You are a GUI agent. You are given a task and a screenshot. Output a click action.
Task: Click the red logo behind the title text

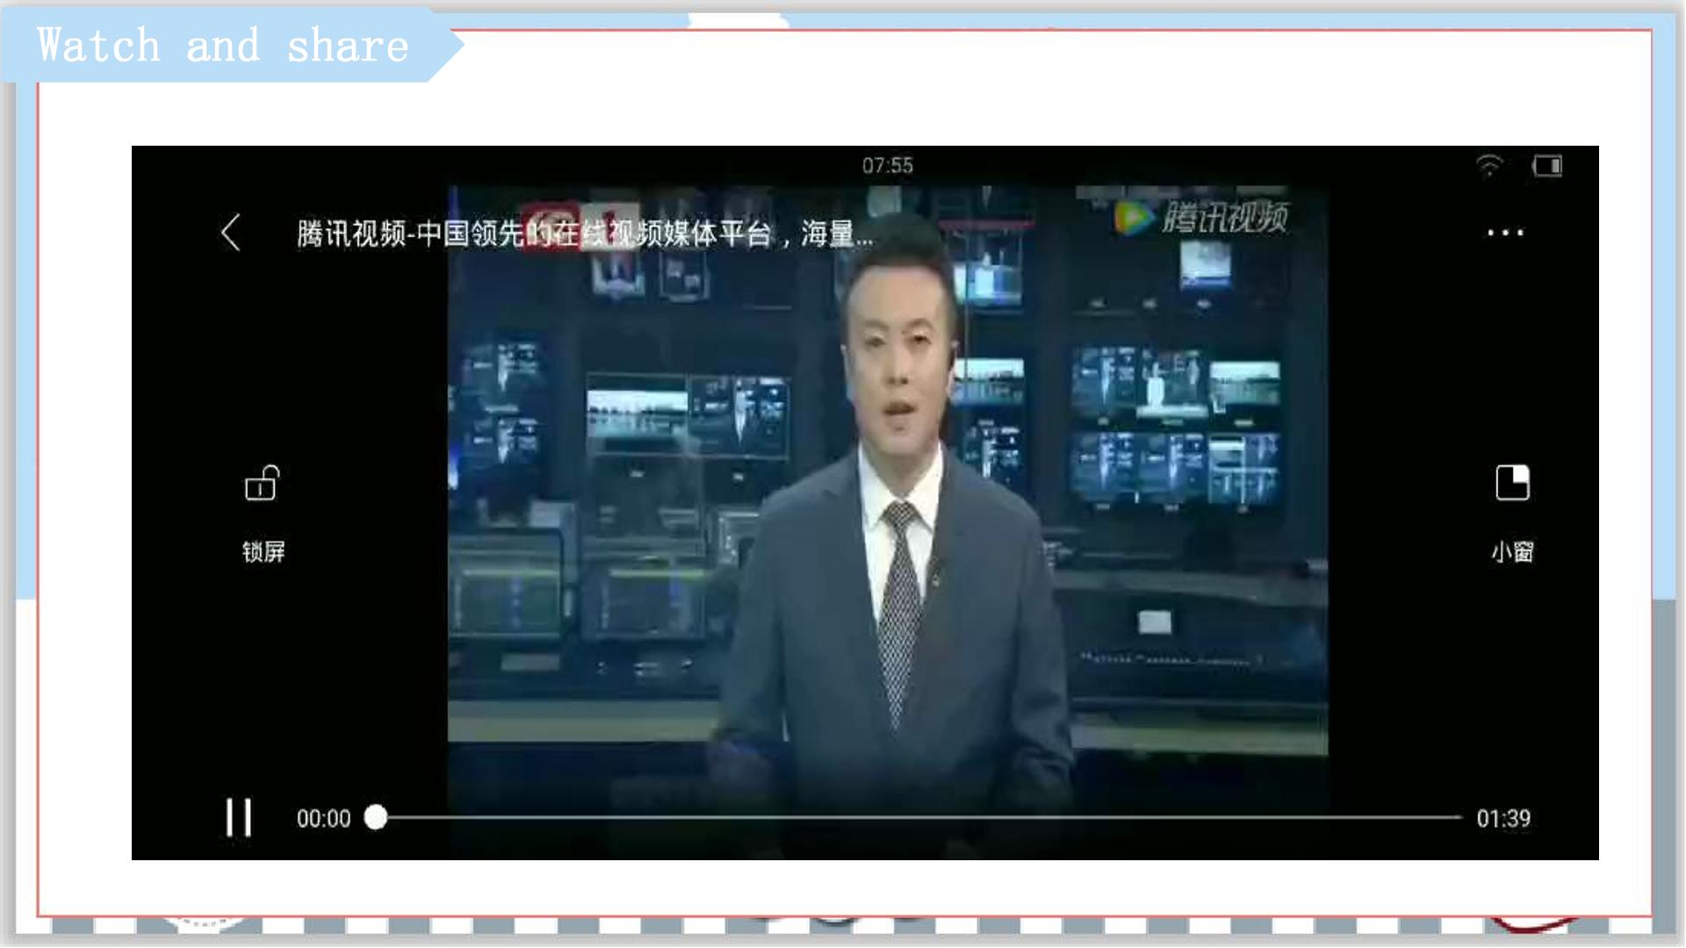[550, 225]
